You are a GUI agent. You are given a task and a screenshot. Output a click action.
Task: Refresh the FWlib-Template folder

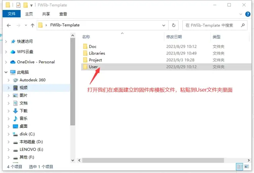[x=174, y=25]
